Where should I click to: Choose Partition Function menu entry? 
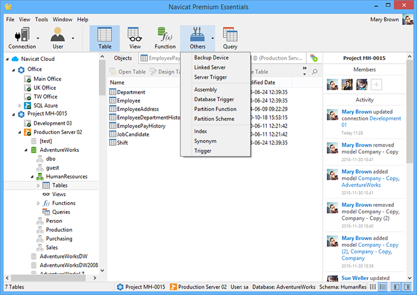click(x=216, y=109)
